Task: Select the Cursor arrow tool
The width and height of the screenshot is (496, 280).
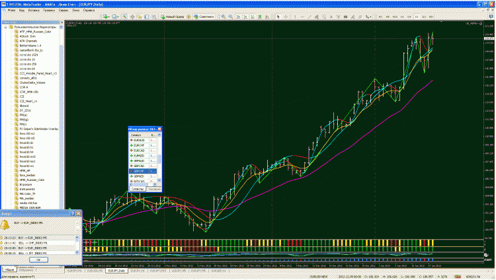Action: (x=278, y=17)
